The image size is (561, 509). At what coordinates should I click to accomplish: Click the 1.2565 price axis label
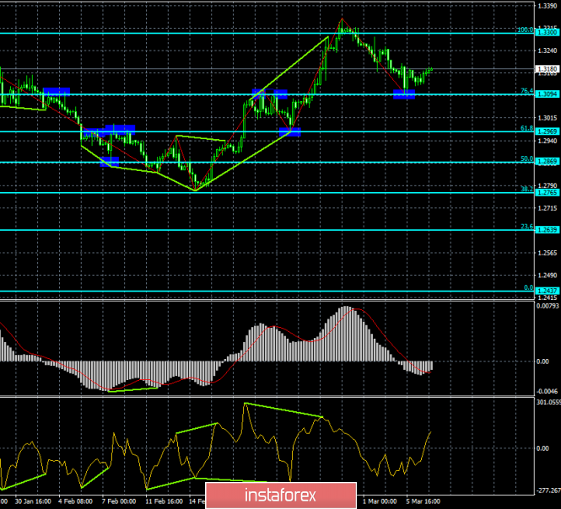click(548, 253)
